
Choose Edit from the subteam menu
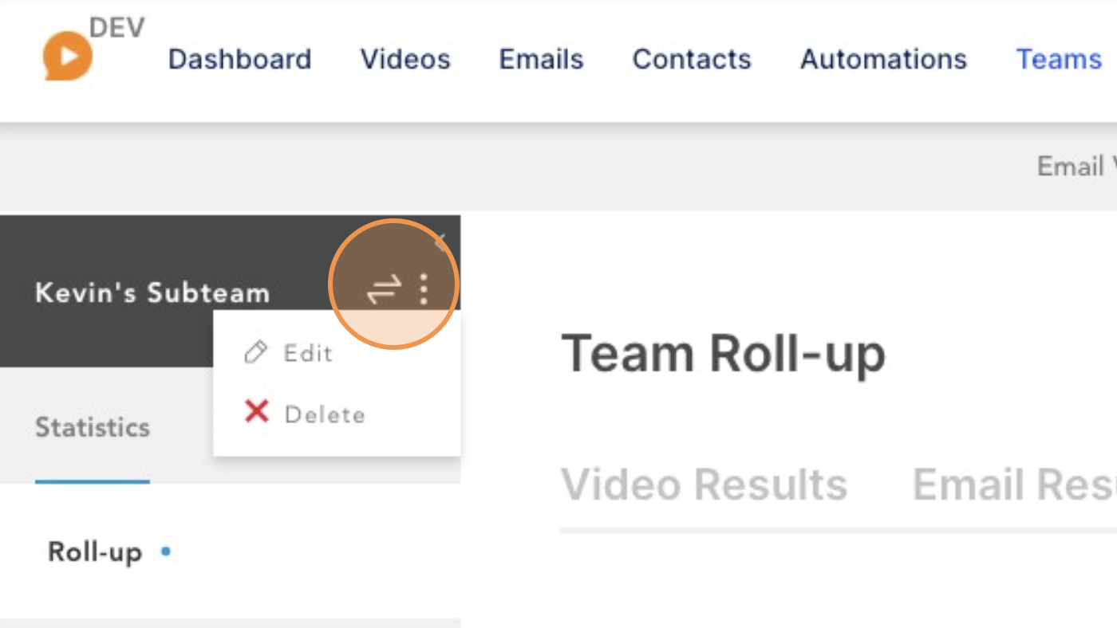pyautogui.click(x=308, y=353)
